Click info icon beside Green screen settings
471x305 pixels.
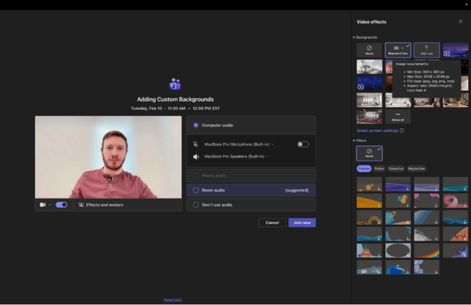[x=402, y=131]
